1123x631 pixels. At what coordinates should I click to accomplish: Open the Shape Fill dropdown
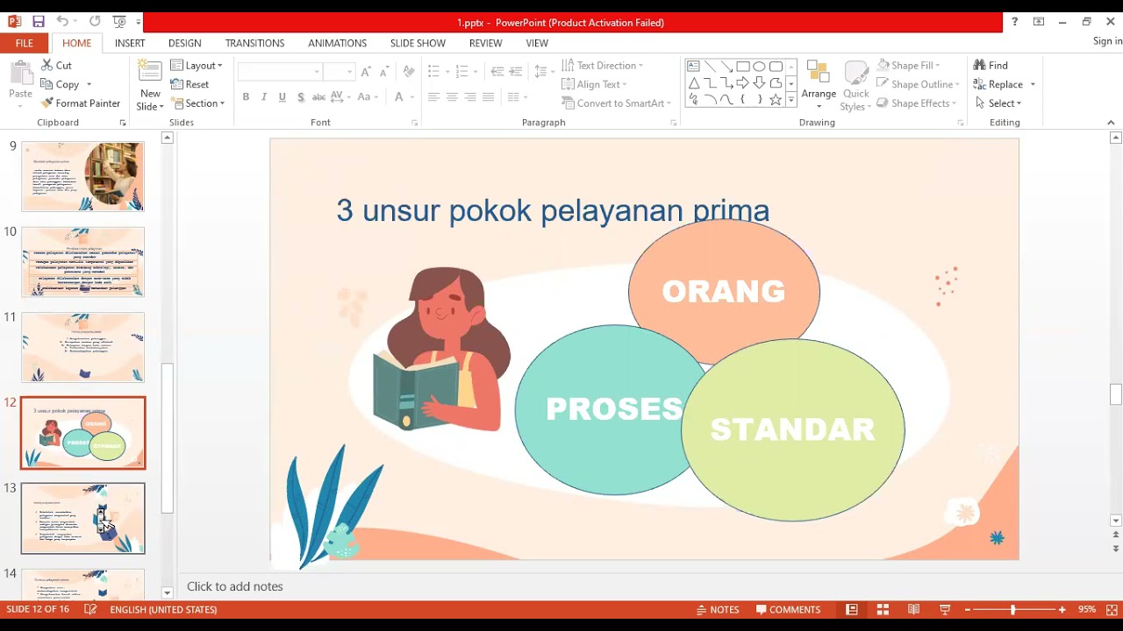click(x=908, y=66)
